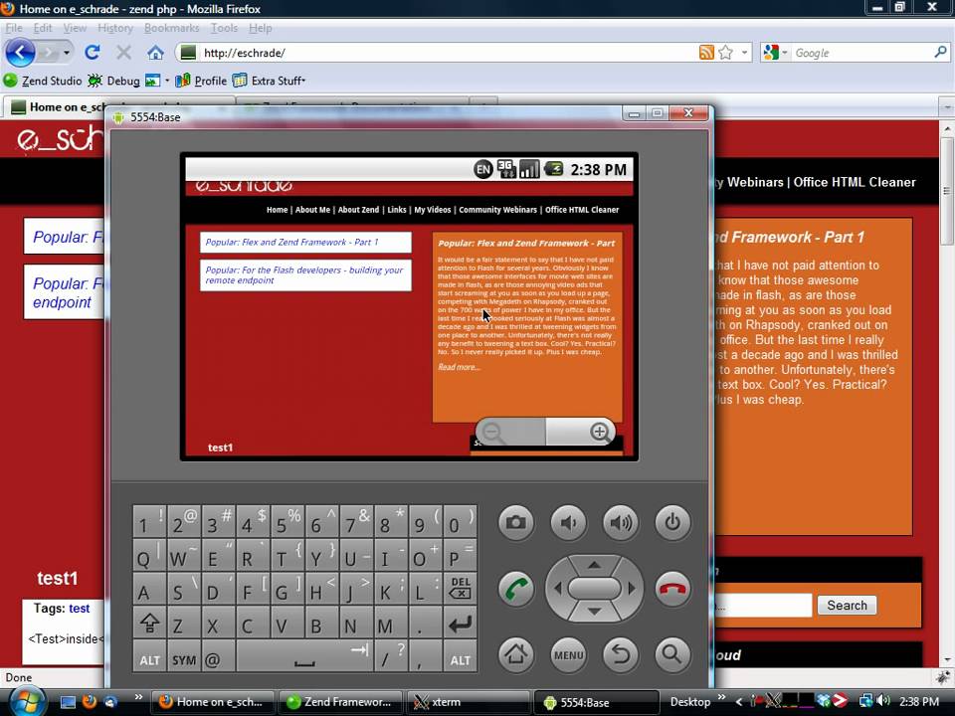
Task: Open the Firefox Tools menu
Action: coord(224,28)
